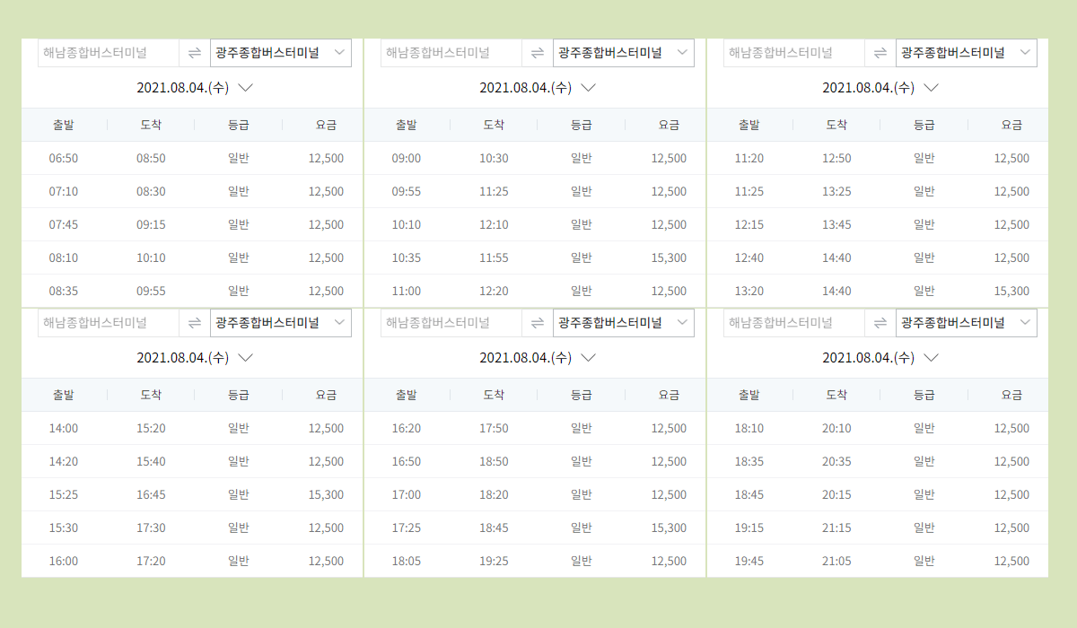Select the 16:00 departure time

(x=64, y=561)
